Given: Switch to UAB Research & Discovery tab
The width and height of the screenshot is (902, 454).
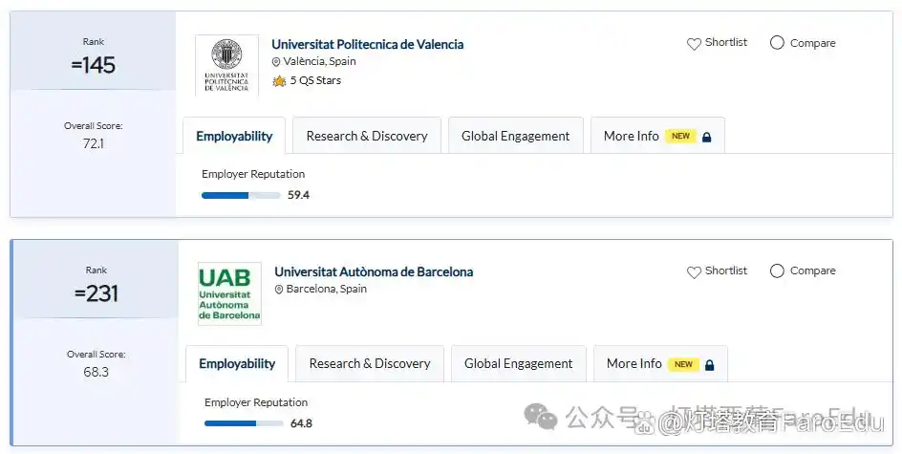Looking at the screenshot, I should (x=370, y=363).
